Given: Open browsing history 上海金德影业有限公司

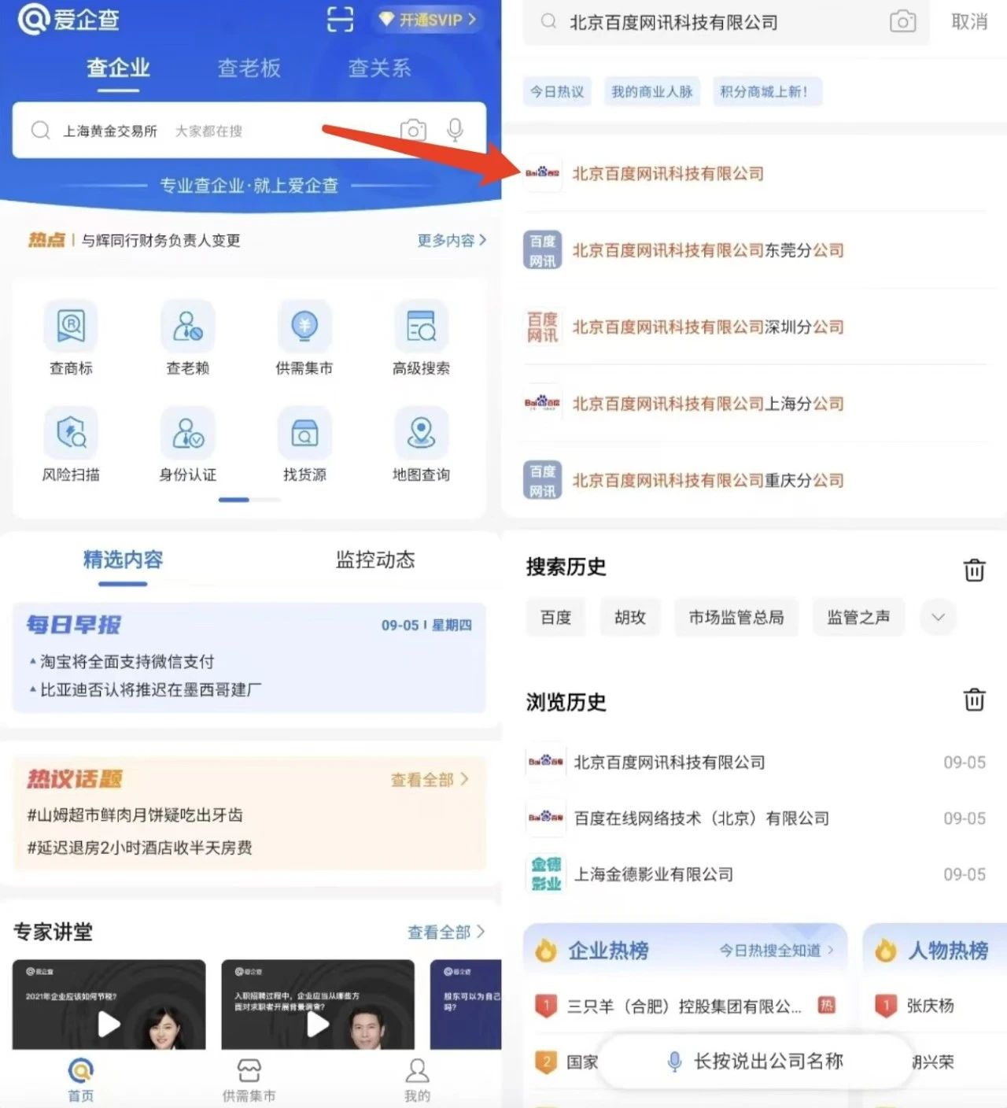Looking at the screenshot, I should point(755,874).
